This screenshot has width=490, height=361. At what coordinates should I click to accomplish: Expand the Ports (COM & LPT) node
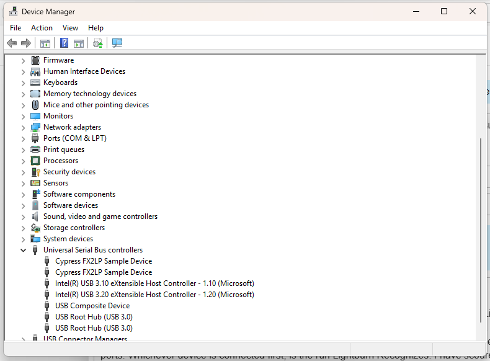point(24,138)
